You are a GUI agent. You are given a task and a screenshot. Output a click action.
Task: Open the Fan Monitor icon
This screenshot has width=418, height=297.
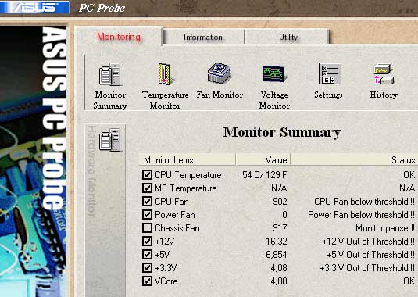tap(220, 73)
